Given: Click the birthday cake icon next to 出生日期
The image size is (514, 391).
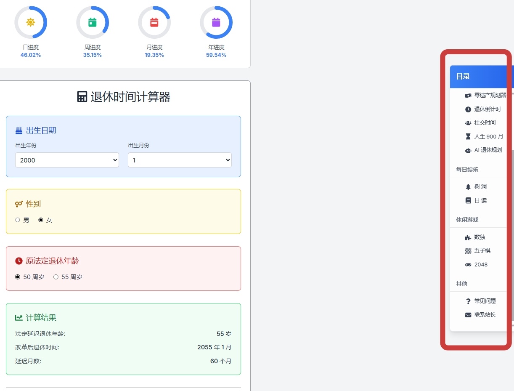Looking at the screenshot, I should [19, 130].
